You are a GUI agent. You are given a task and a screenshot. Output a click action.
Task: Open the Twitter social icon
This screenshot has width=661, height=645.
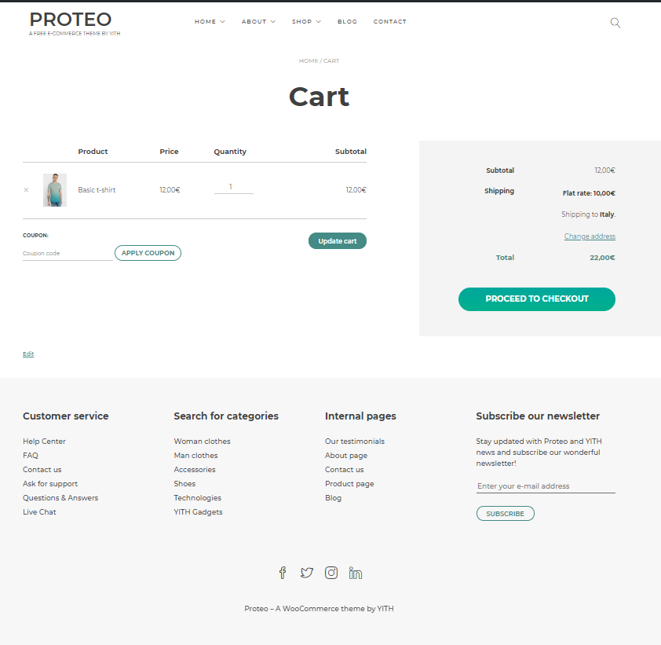306,573
